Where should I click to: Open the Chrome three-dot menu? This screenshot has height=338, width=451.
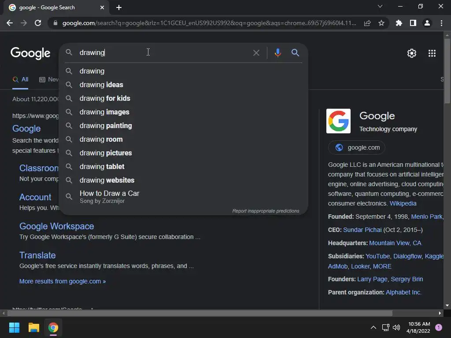pos(441,23)
